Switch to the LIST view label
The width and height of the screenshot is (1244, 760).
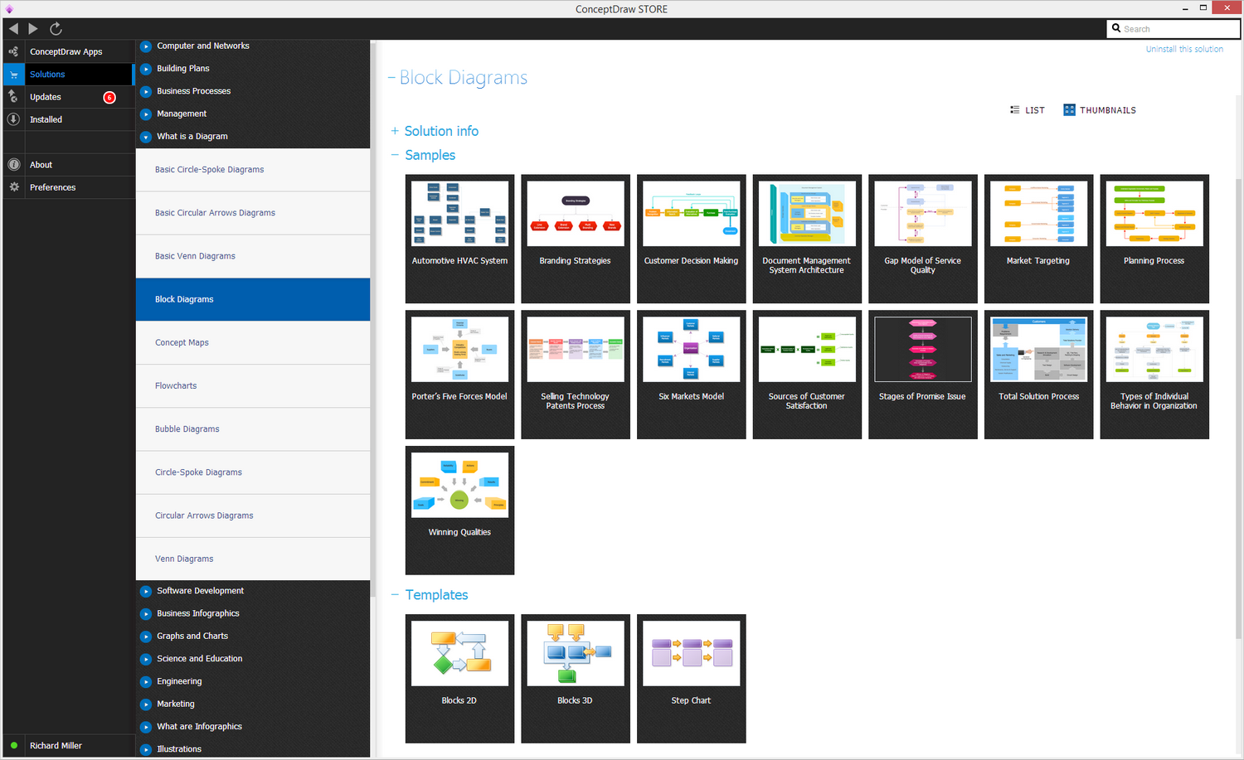(1035, 110)
